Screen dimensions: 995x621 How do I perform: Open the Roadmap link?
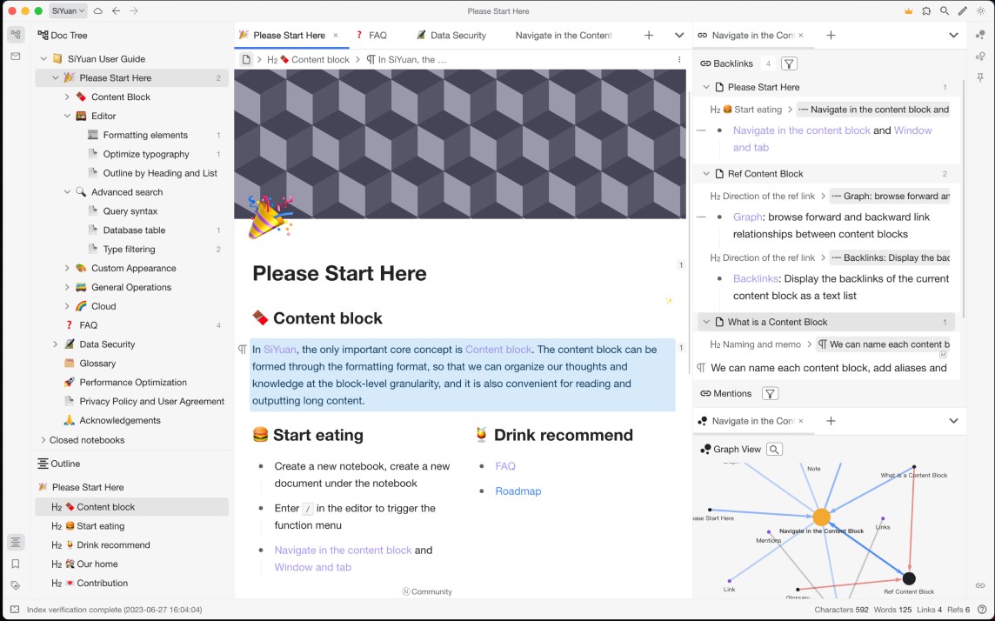[x=518, y=491]
